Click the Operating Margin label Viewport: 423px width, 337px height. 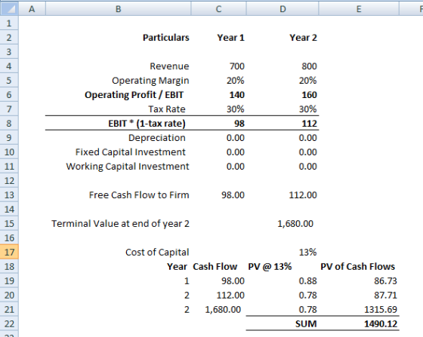point(150,81)
